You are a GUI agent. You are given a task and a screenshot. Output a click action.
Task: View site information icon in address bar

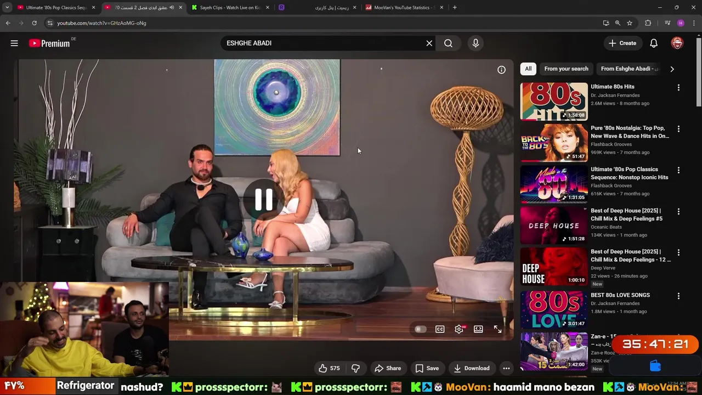click(x=50, y=23)
